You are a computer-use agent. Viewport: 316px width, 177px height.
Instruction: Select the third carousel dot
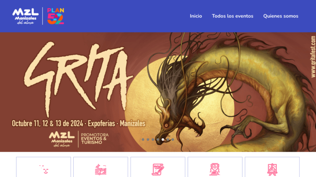click(x=153, y=140)
